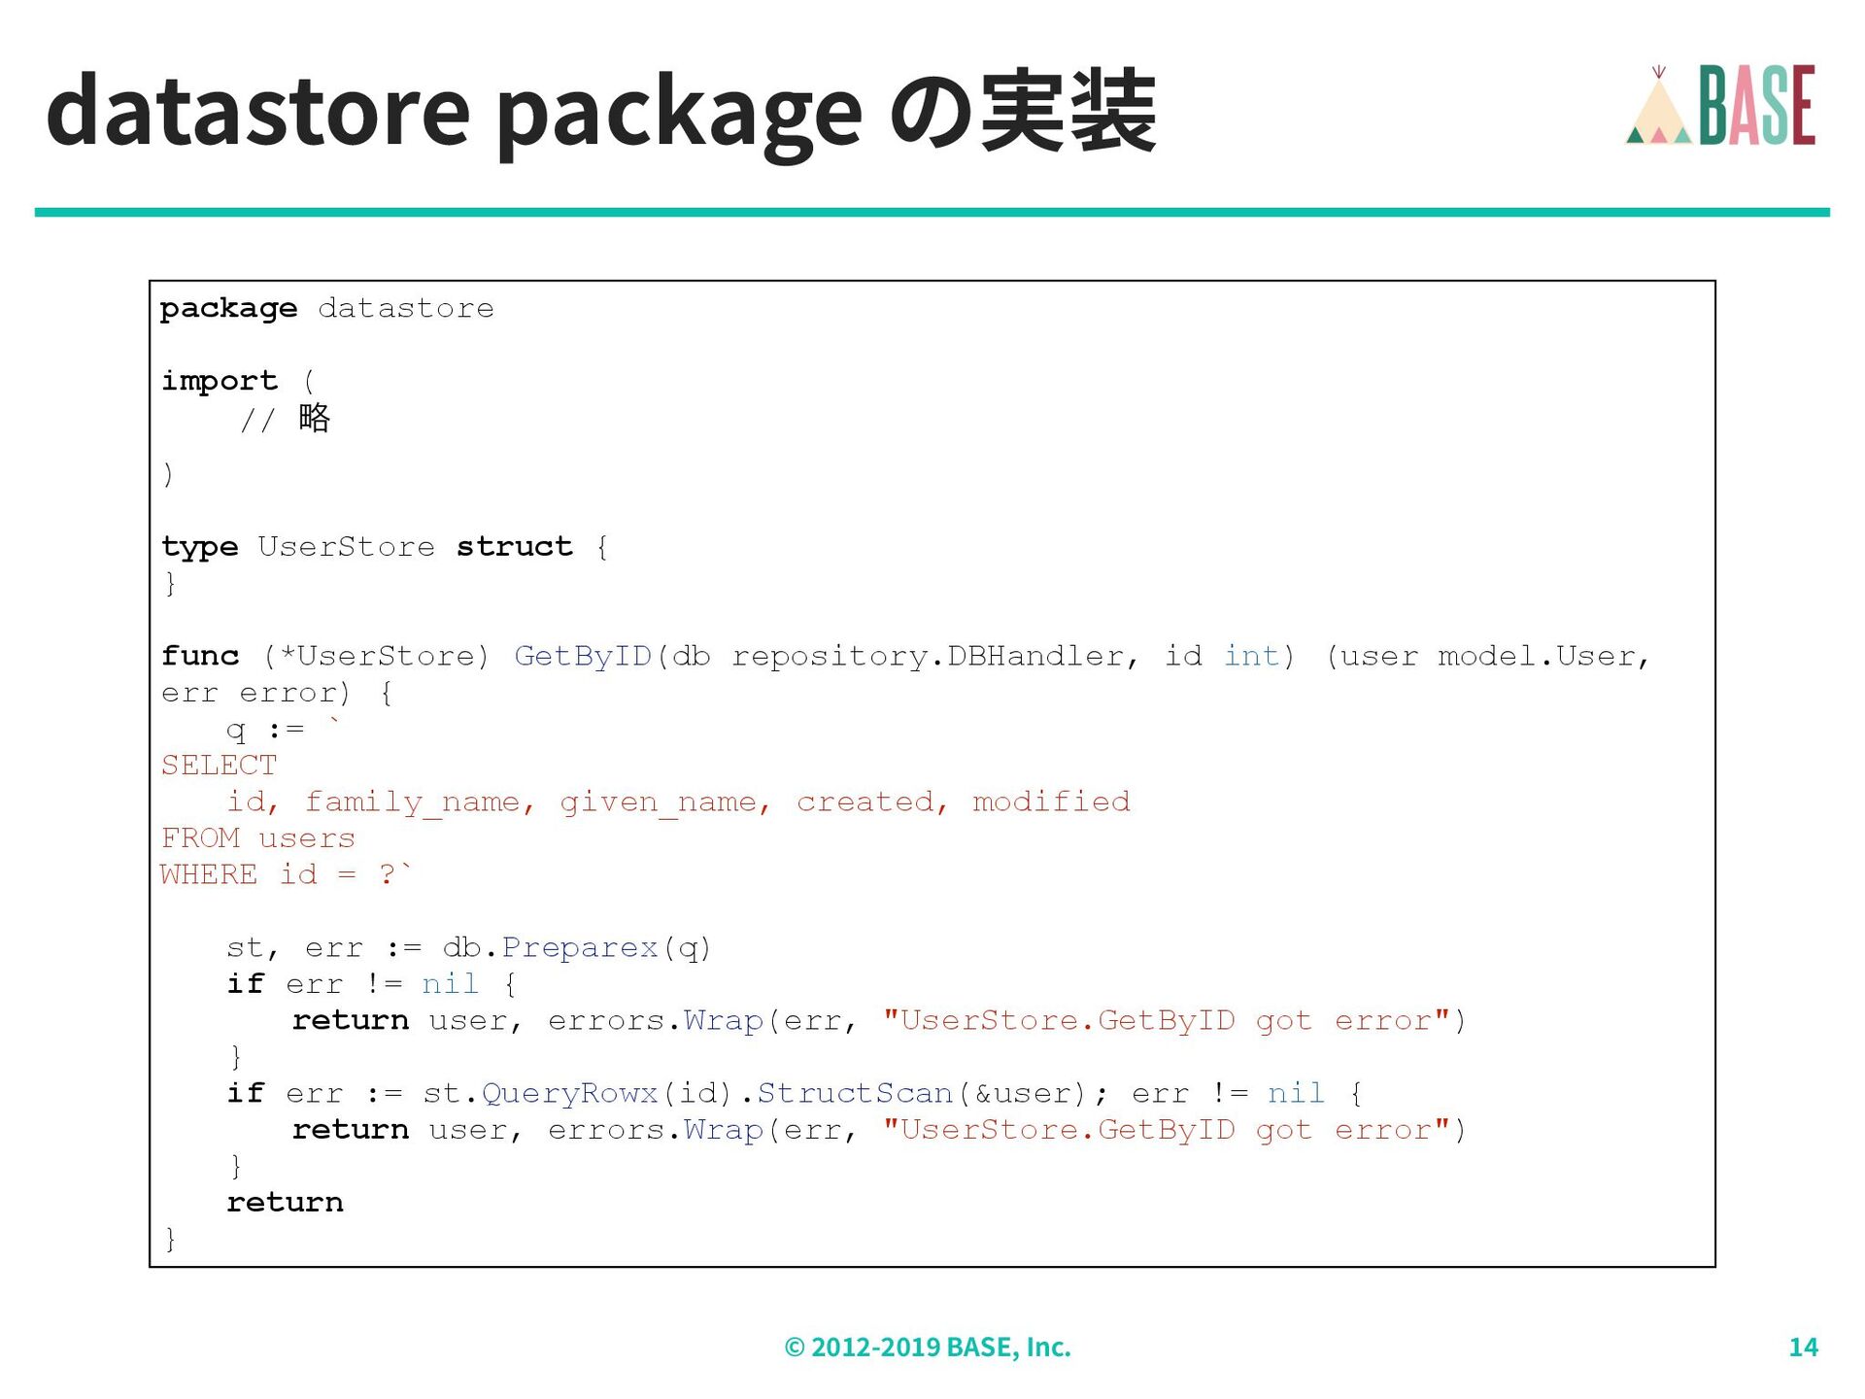Click the 'import' keyword in code

tap(220, 381)
